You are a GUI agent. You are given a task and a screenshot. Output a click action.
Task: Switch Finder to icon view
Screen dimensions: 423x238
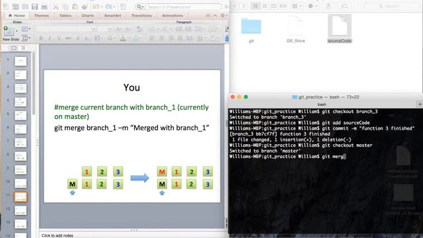point(255,6)
